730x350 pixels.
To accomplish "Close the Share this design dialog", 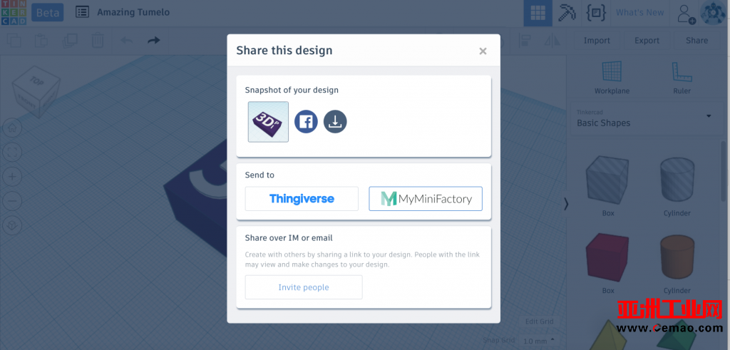I will click(483, 51).
